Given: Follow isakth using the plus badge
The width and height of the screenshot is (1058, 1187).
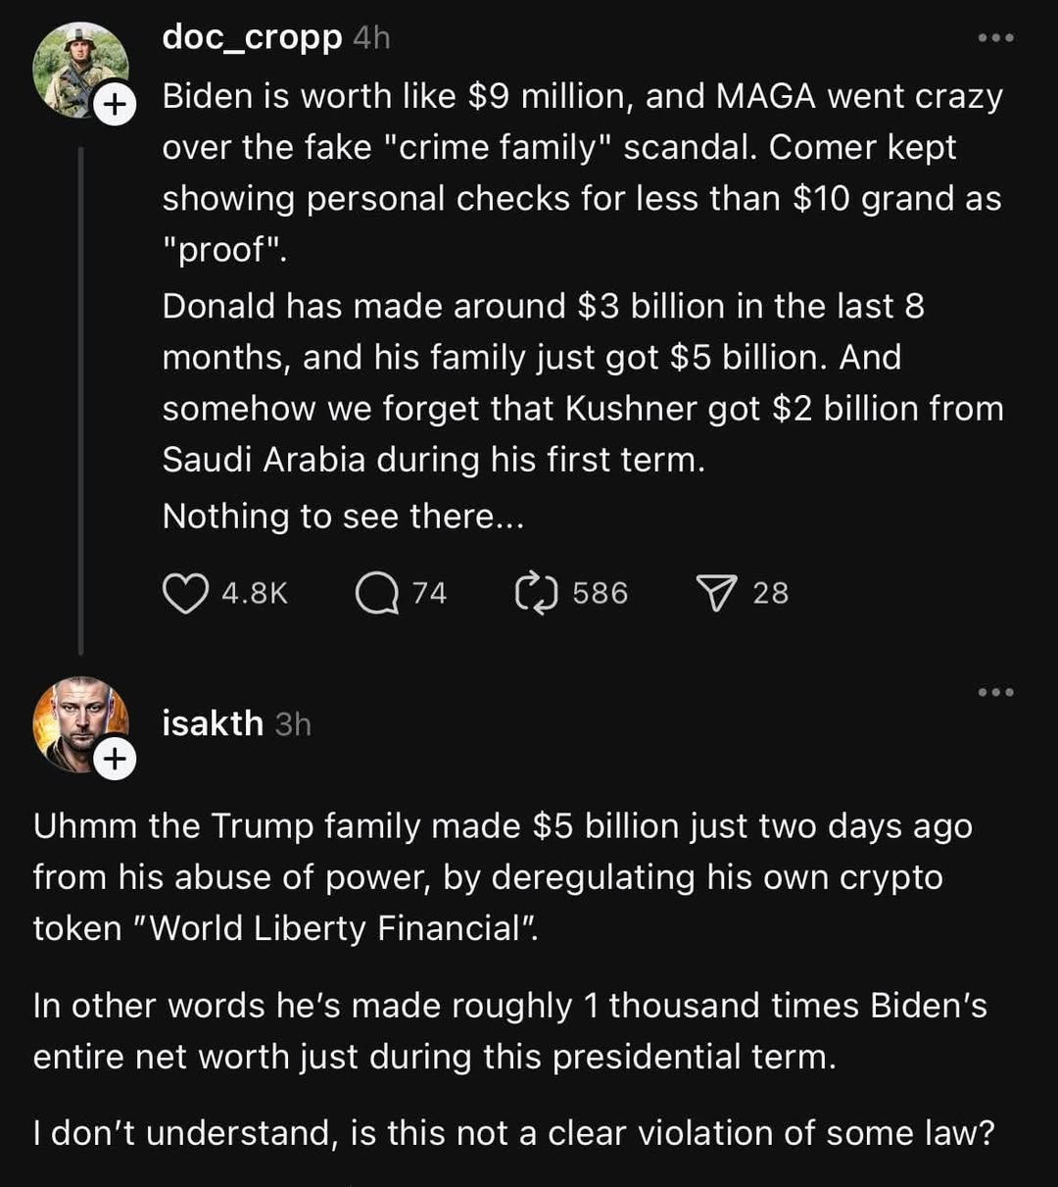Looking at the screenshot, I should pos(114,757).
